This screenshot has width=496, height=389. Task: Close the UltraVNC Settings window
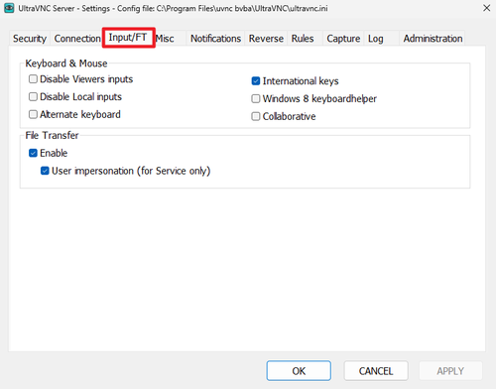[486, 8]
